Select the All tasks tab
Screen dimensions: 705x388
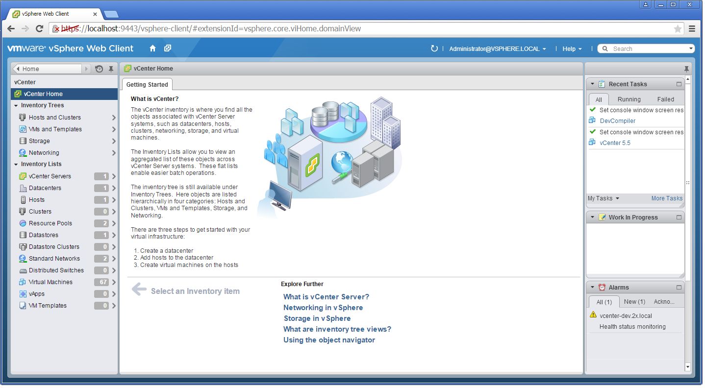[x=599, y=99]
